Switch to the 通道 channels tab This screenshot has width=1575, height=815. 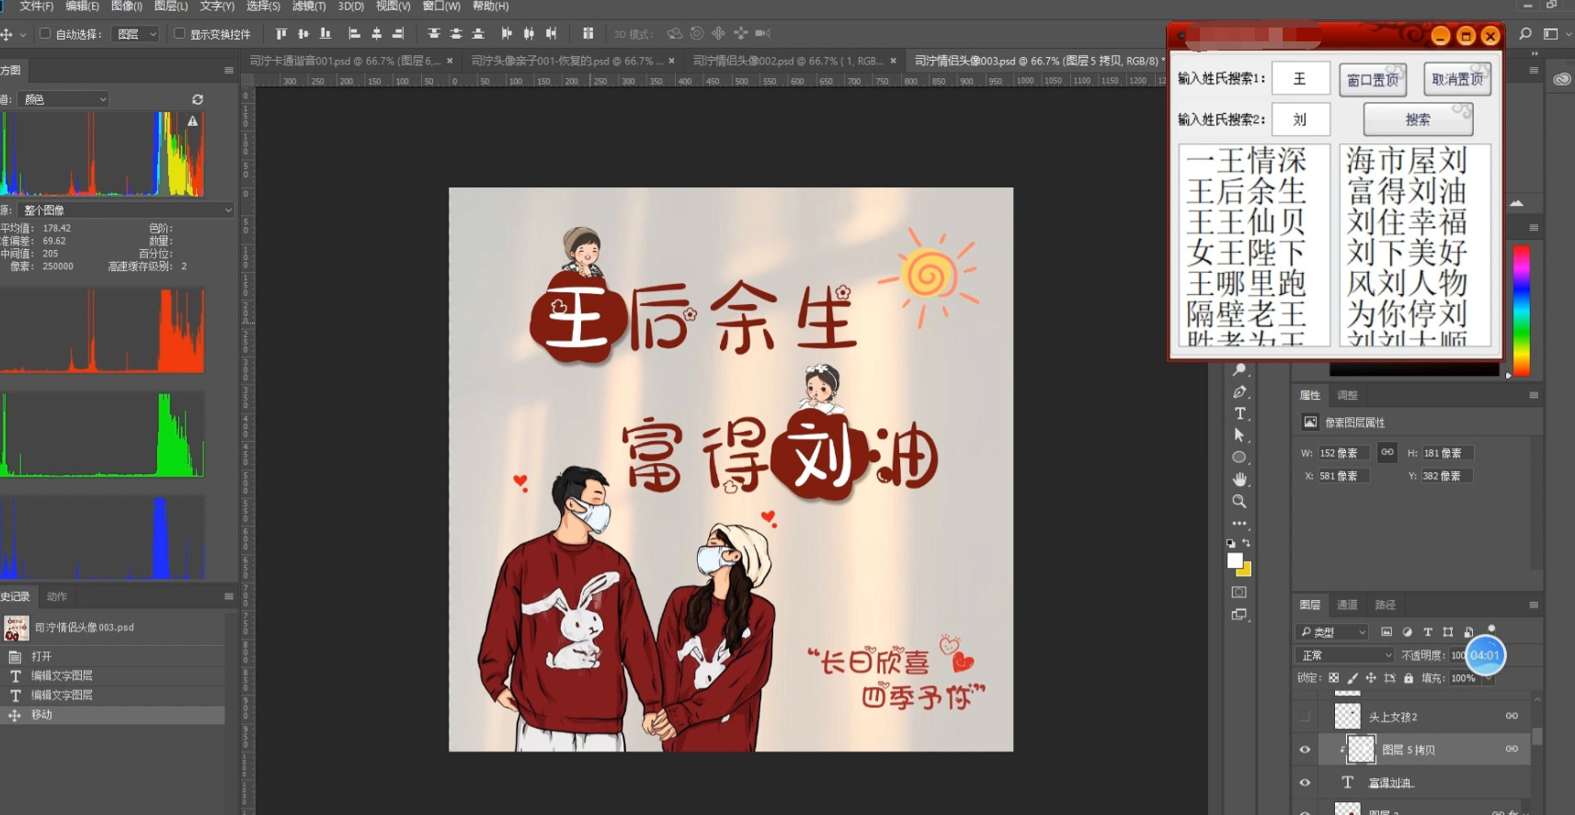(1347, 605)
